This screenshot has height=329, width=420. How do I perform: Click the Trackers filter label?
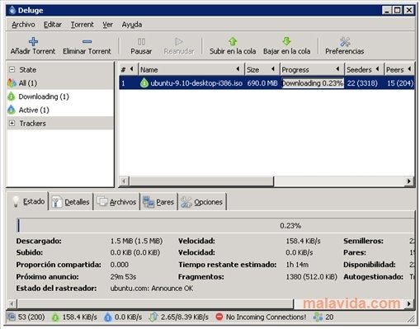pyautogui.click(x=32, y=124)
